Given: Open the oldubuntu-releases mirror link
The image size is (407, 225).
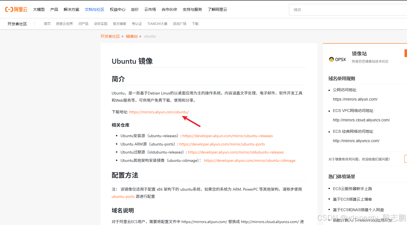Looking at the screenshot, I should pos(236,152).
